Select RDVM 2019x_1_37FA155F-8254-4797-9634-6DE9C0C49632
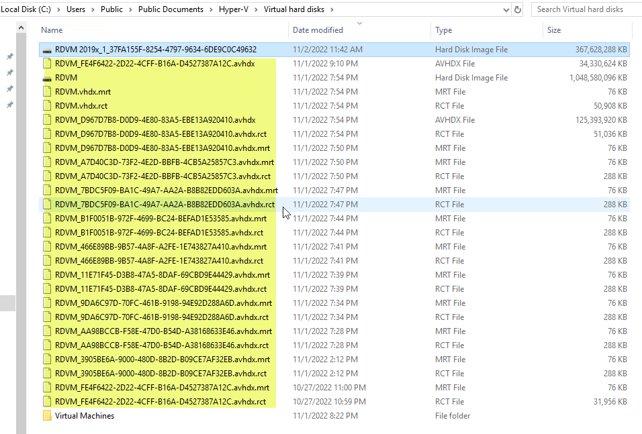Viewport: 642px width, 434px height. click(x=156, y=50)
